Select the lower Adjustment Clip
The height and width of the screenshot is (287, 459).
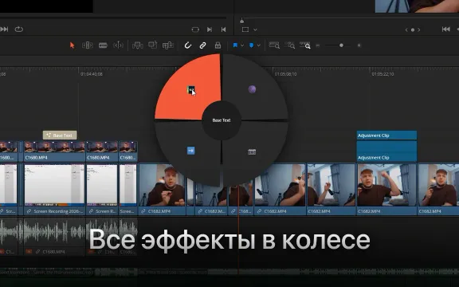point(386,151)
